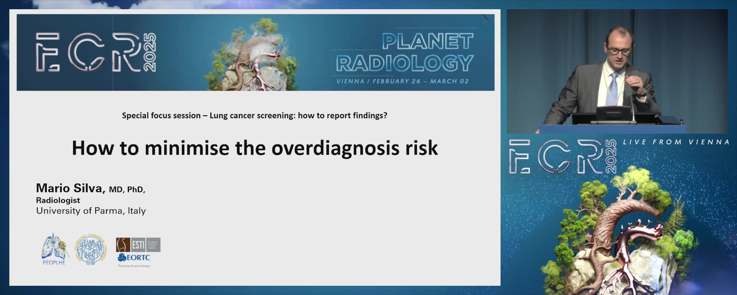
Task: Click the 'Special focus session' subtitle line
Action: pos(254,116)
